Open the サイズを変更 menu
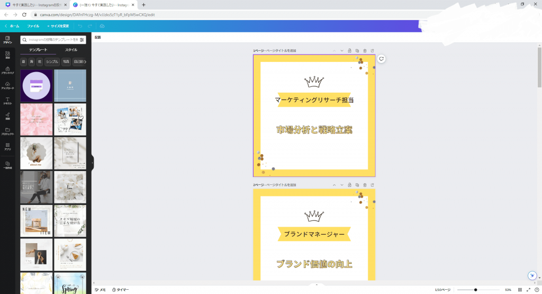 click(x=58, y=26)
